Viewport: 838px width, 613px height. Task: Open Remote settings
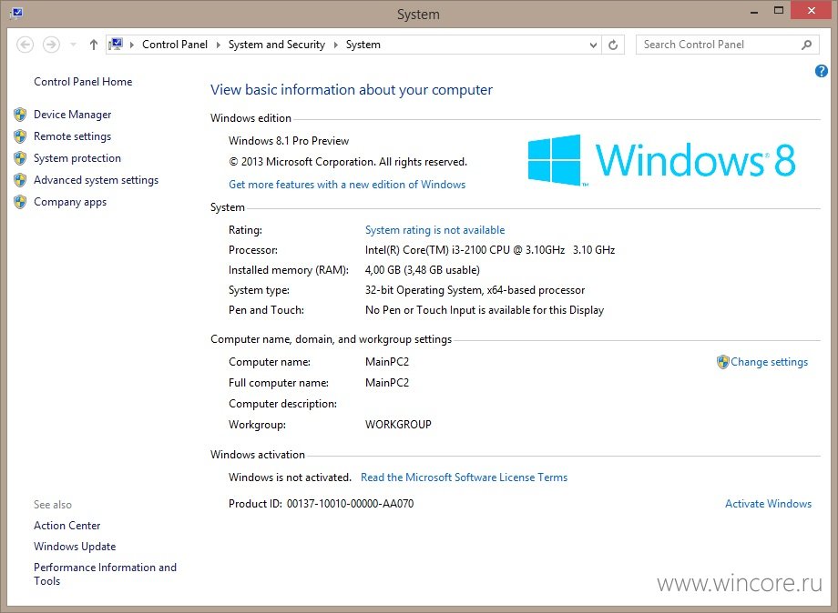coord(72,136)
